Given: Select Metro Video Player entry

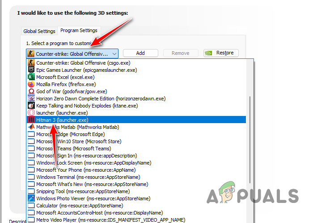Looking at the screenshot, I should coord(136,220).
